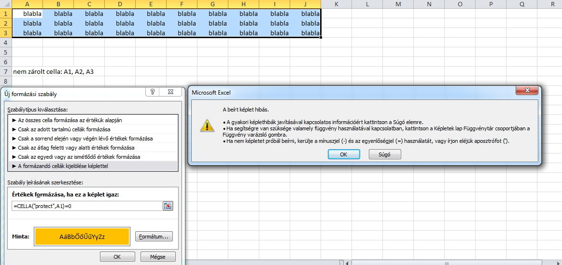Select column header H

243,4
